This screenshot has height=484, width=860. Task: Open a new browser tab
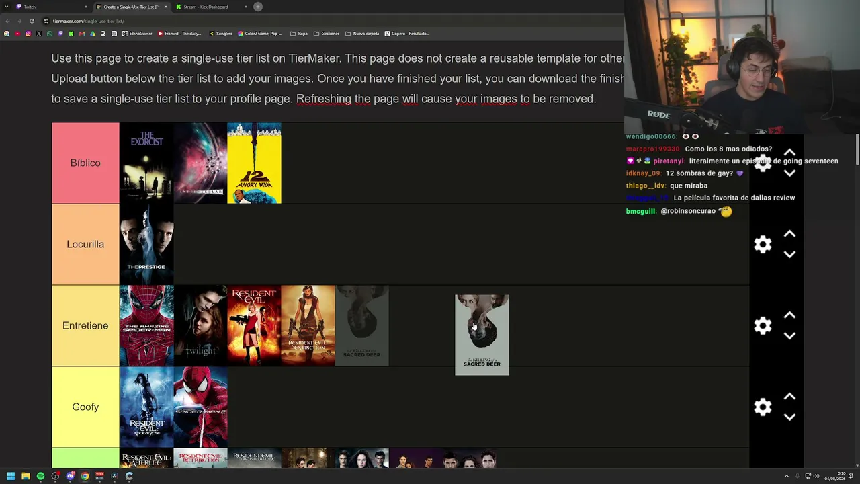pos(258,7)
